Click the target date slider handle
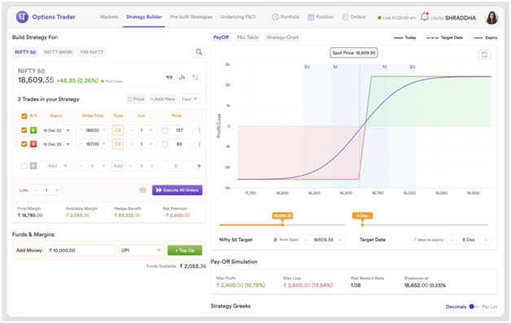Screen dimensions: 511x323 pos(362,225)
